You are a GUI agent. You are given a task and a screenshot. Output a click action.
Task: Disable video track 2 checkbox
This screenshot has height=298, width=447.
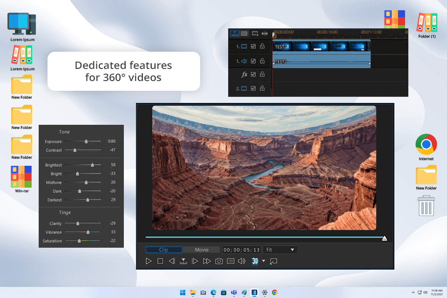click(253, 88)
